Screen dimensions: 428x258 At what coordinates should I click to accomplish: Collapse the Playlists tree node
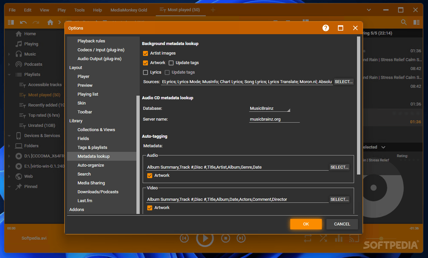click(9, 75)
